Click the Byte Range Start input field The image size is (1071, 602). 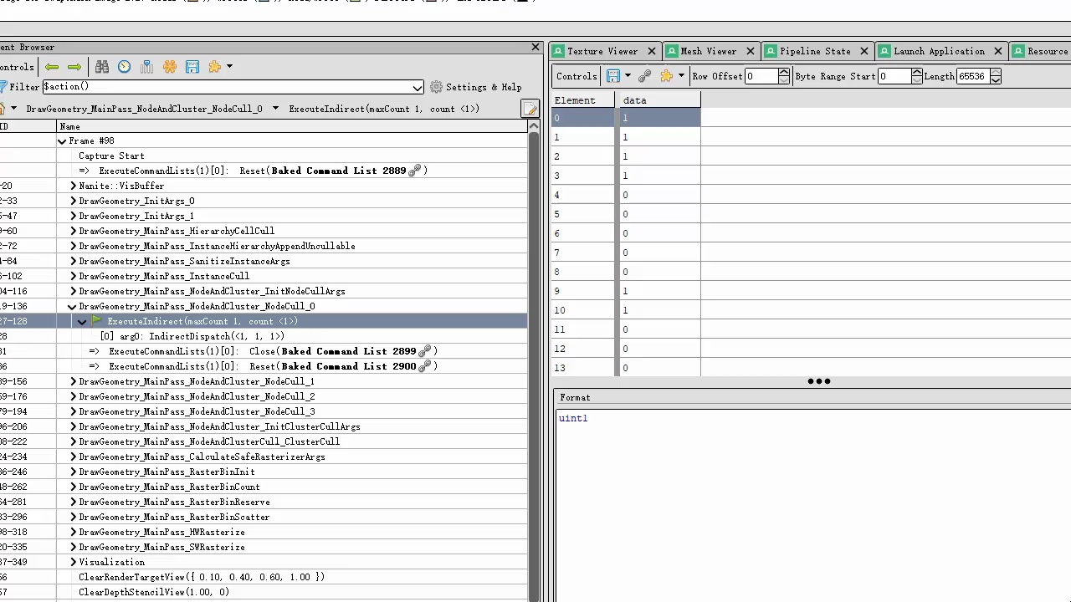(893, 76)
